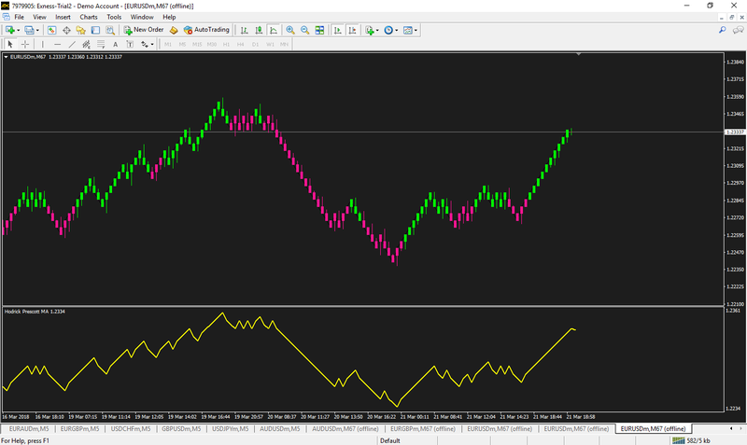This screenshot has height=445, width=747.
Task: Select the horizontal line drawing tool
Action: click(58, 44)
